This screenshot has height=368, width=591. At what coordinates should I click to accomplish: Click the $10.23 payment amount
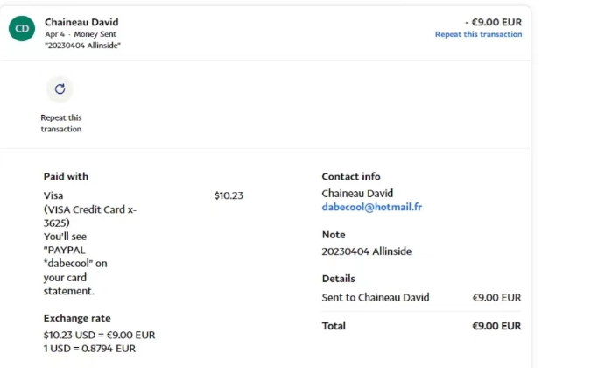point(229,195)
